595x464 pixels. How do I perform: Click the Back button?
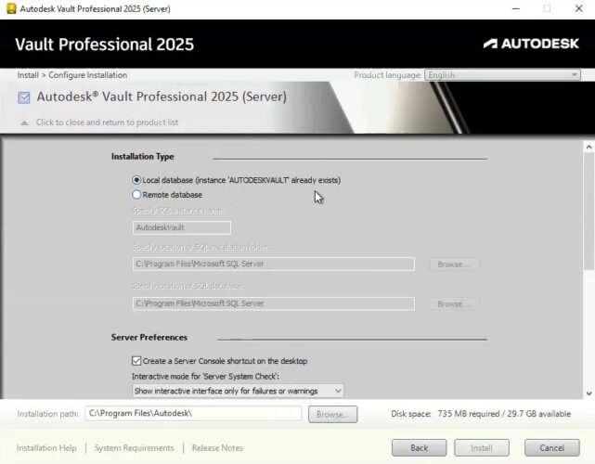pyautogui.click(x=419, y=448)
